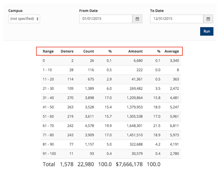Select the Average column header
Screen dimensions: 220x175
coord(172,51)
